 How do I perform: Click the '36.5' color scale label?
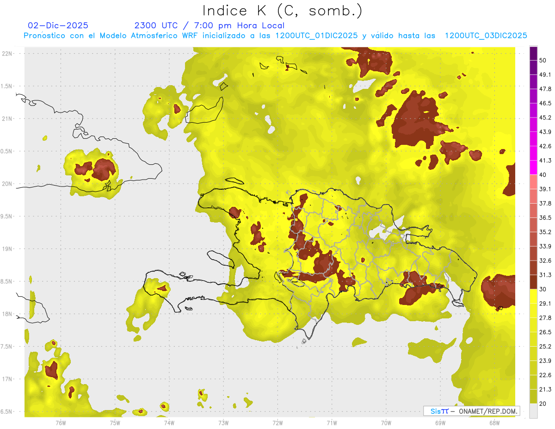545,218
